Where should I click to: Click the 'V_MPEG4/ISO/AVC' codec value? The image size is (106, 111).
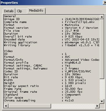tap(78, 71)
